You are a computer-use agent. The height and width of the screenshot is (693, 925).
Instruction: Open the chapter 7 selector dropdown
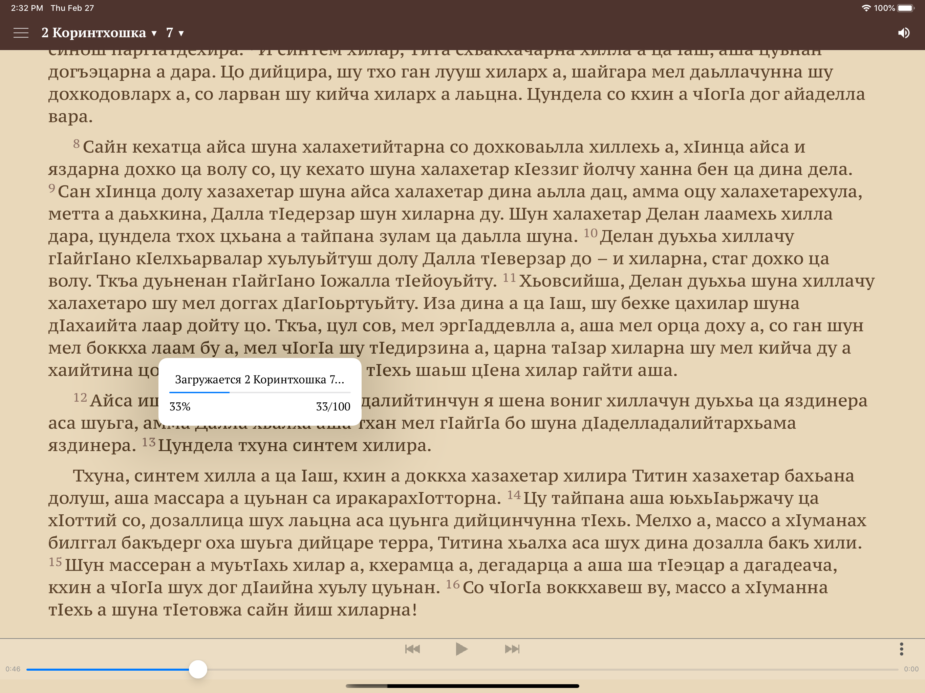click(175, 32)
